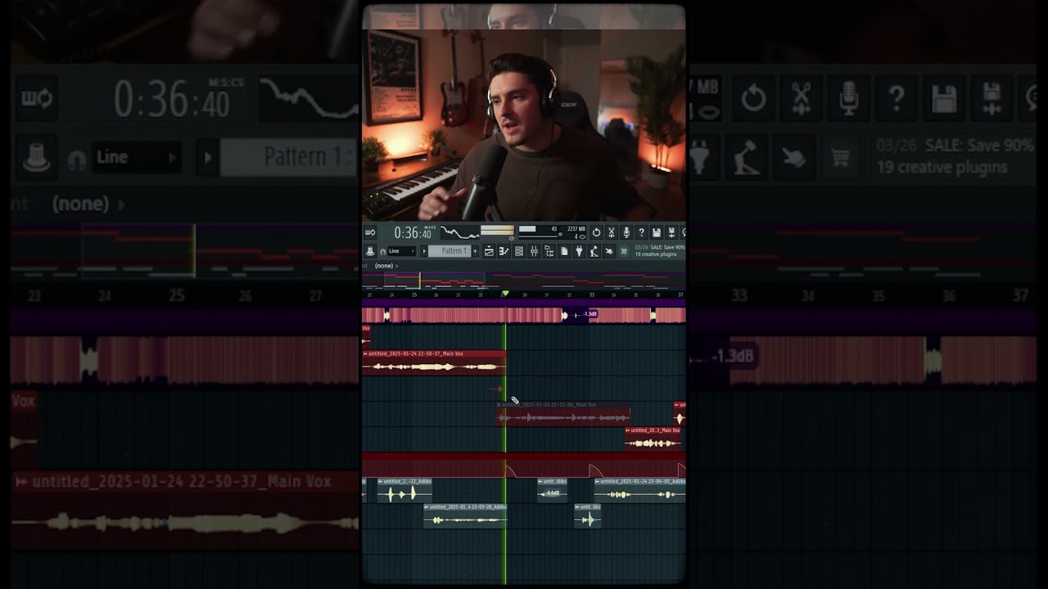Screen dimensions: 1048x589
Task: Select short untit..dlibs clip showing 0.6dB
Action: click(x=553, y=490)
